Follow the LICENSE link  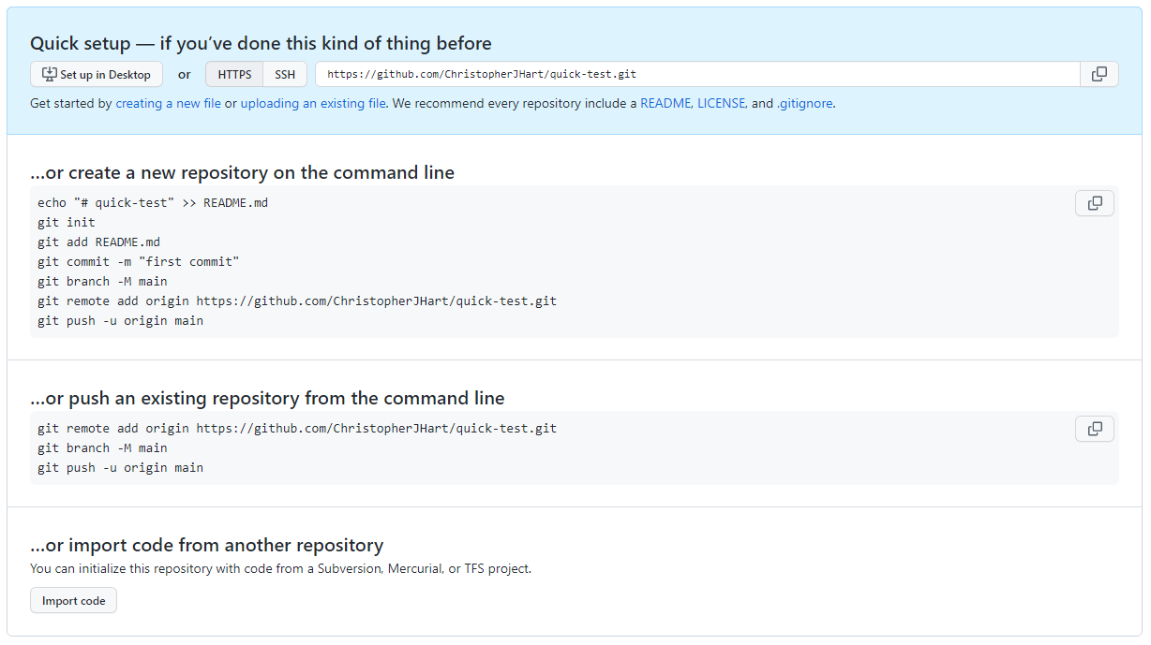point(722,104)
